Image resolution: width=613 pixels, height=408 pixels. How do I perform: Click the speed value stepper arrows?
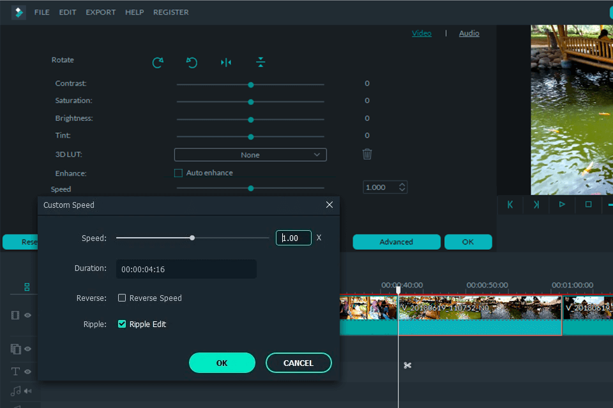point(402,187)
